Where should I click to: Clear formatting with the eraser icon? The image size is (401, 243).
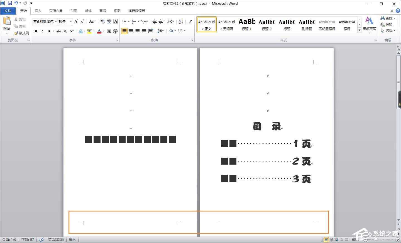(x=103, y=21)
